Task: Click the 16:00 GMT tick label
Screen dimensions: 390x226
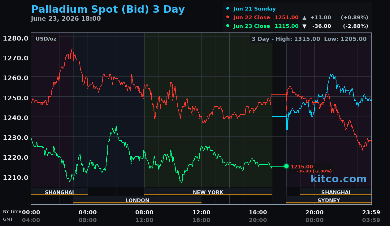Action: tap(201, 220)
